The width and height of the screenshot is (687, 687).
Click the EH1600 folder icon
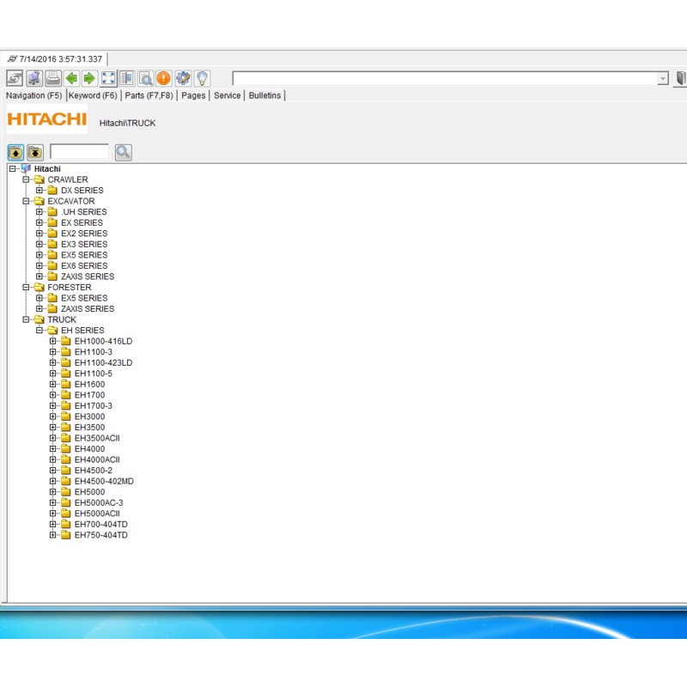(66, 384)
